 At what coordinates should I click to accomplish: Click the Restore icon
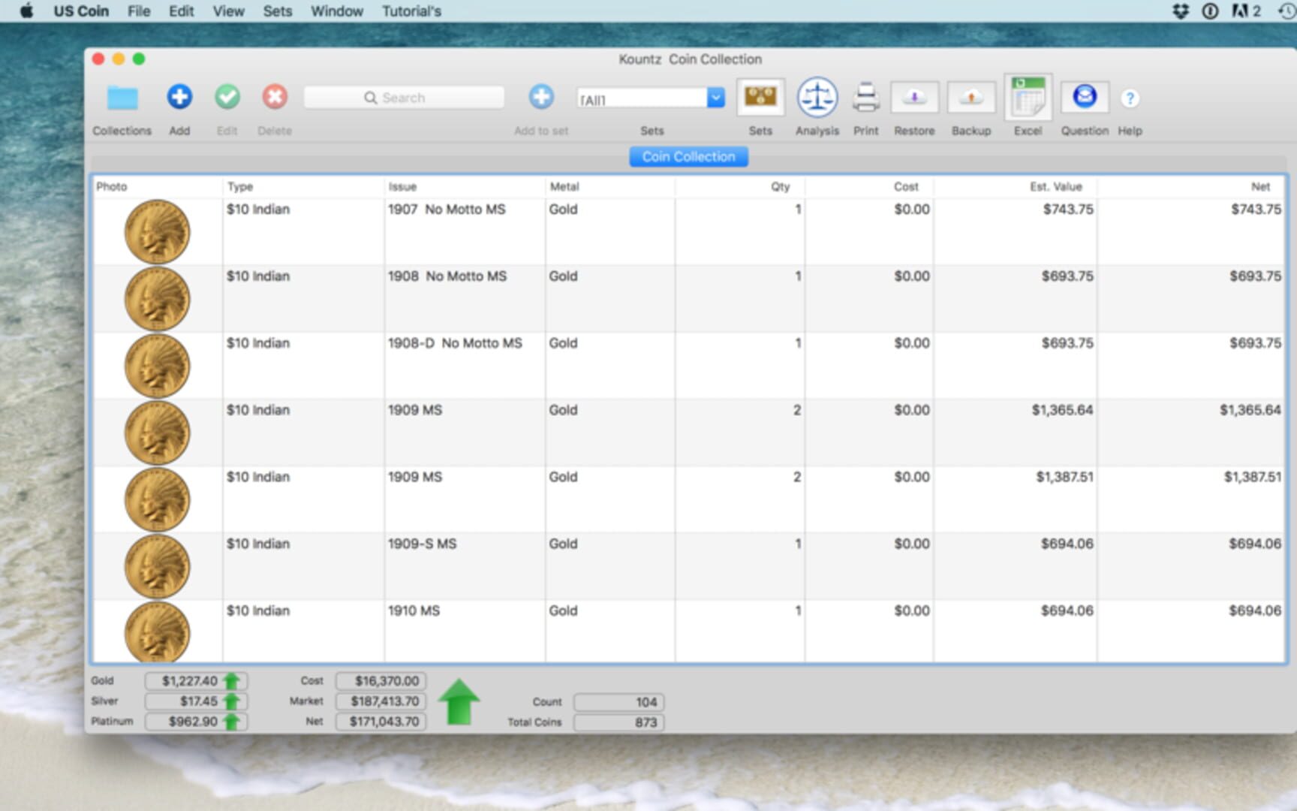[913, 98]
